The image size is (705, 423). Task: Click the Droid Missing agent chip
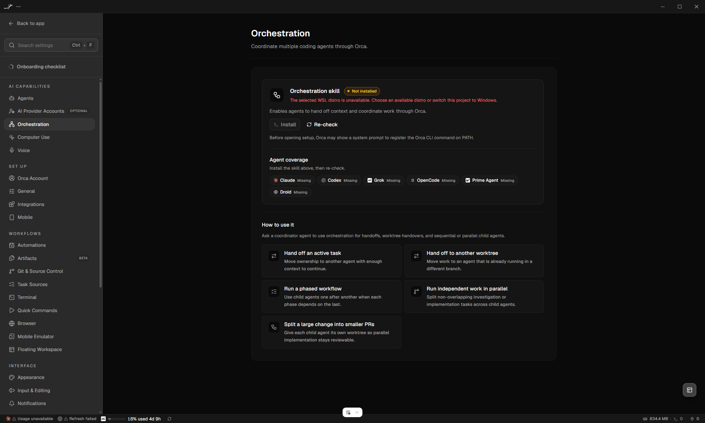coord(290,192)
